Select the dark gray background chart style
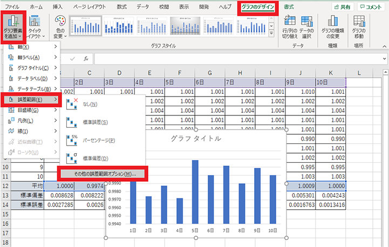Image resolution: width=389 pixels, height=247 pixels. click(185, 26)
